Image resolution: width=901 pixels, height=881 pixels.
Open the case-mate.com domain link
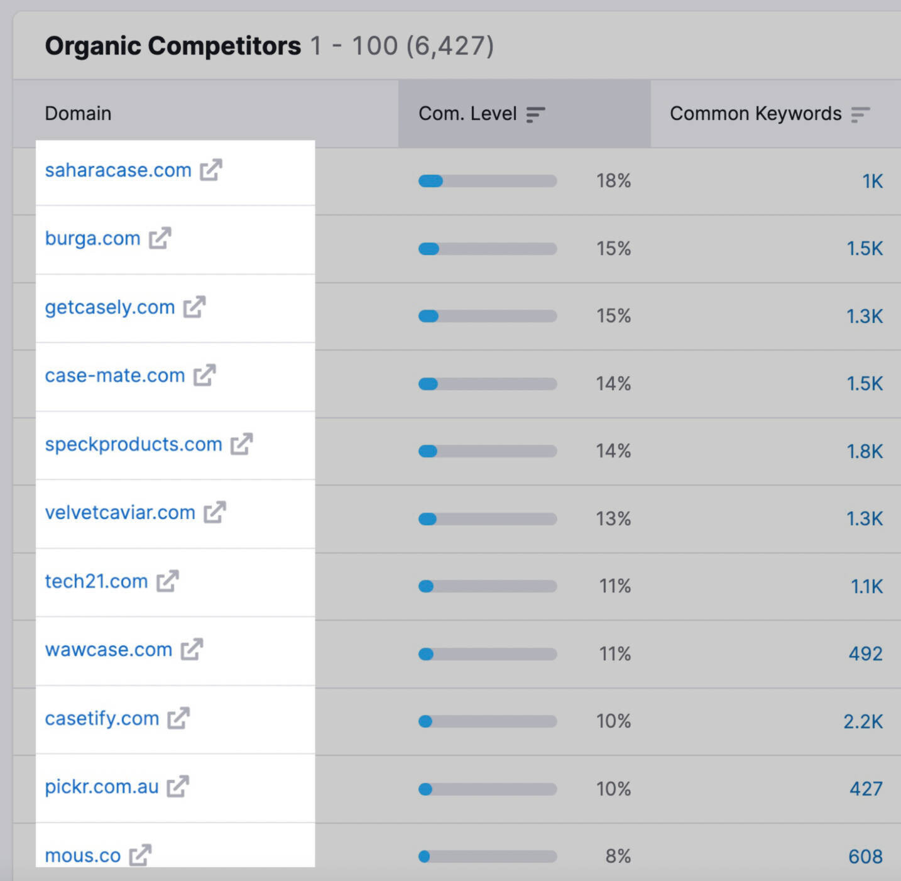click(x=115, y=375)
